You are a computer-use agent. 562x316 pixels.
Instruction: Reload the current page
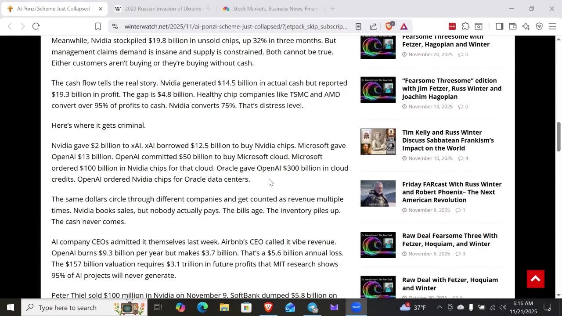36,26
